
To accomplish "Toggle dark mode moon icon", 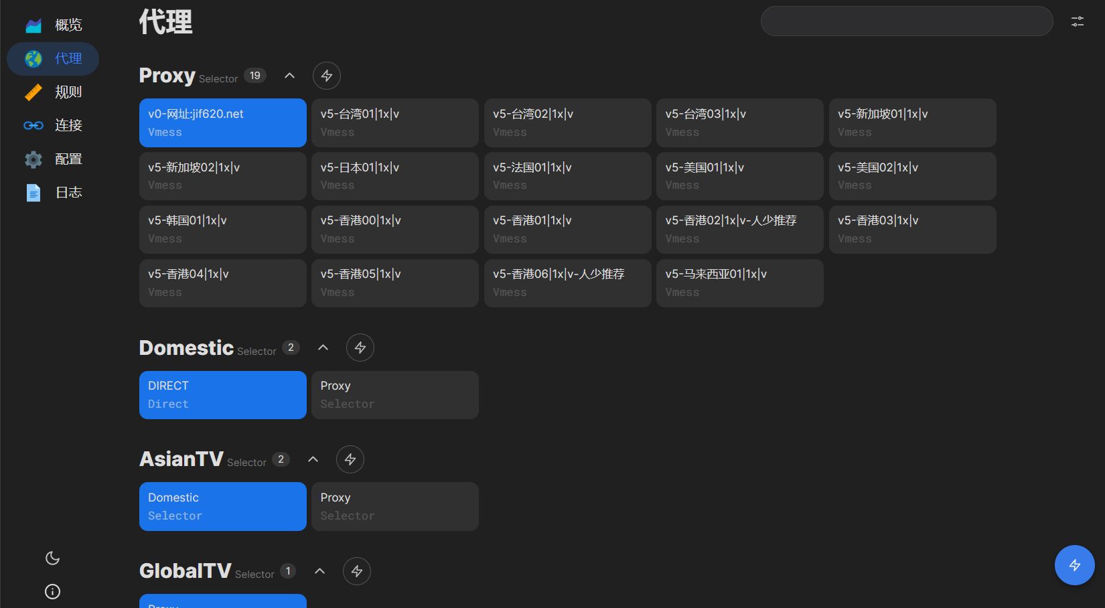I will (52, 558).
